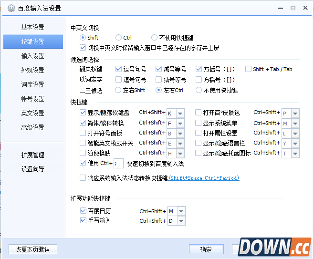This screenshot has width=314, height=259.
Task: Enable 显示系统菜单 shortcut
Action: point(198,123)
